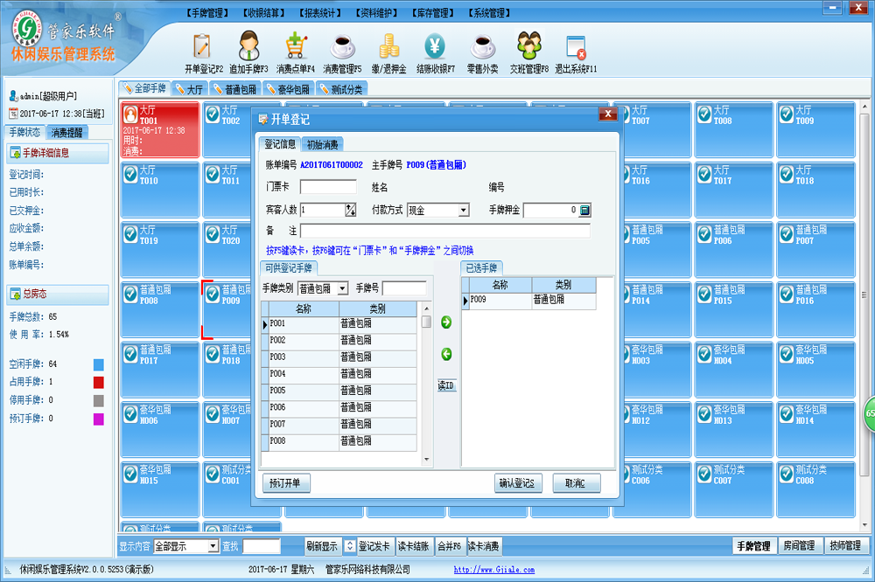This screenshot has width=875, height=582.
Task: Click the calculator icon beside 手牌押金
Action: (584, 210)
